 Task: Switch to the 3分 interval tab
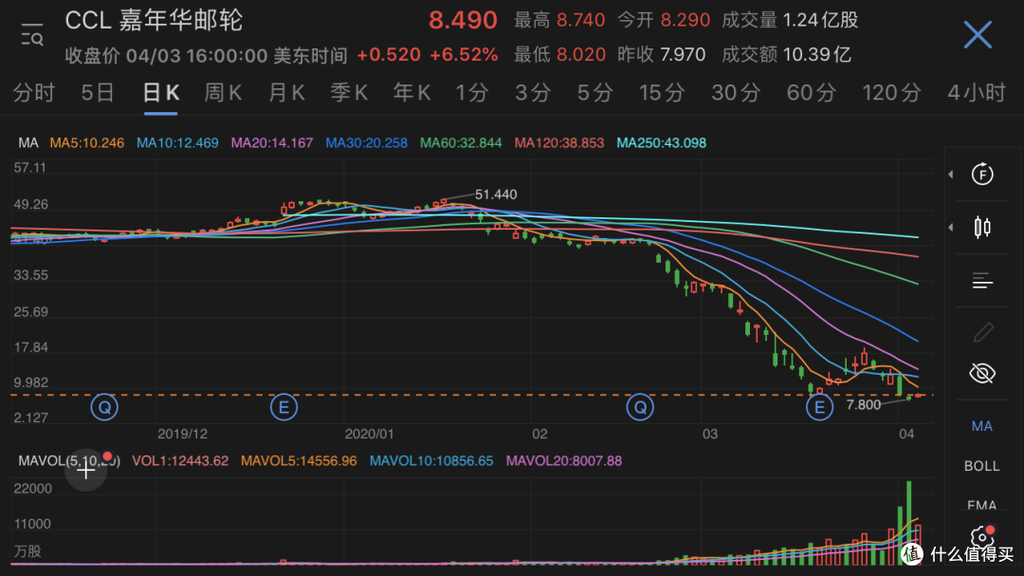[x=532, y=93]
